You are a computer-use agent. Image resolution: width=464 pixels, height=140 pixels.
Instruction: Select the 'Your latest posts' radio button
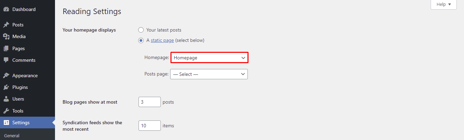tap(141, 30)
